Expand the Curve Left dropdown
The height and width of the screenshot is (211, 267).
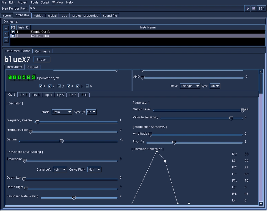60,170
